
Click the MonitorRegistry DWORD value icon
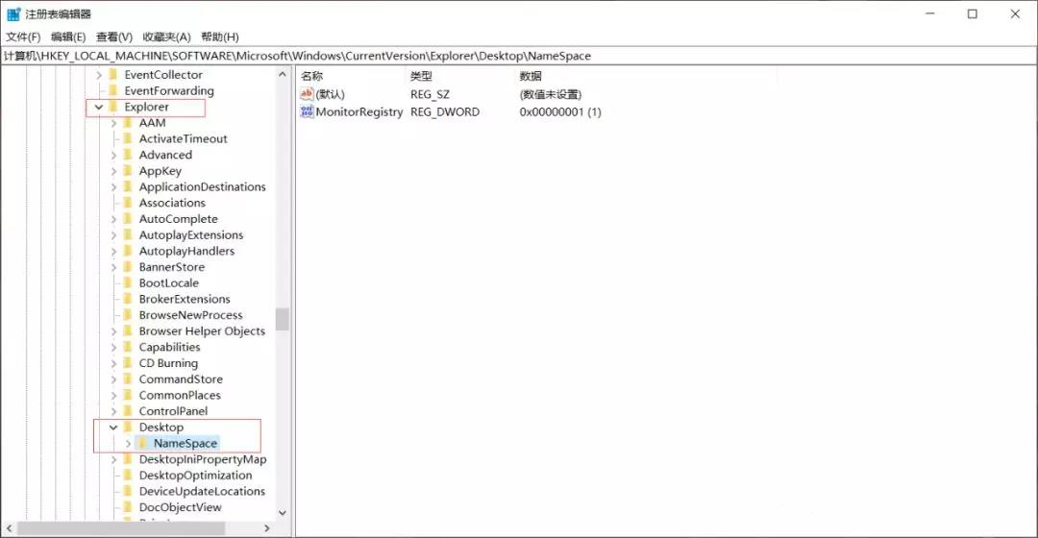click(307, 111)
